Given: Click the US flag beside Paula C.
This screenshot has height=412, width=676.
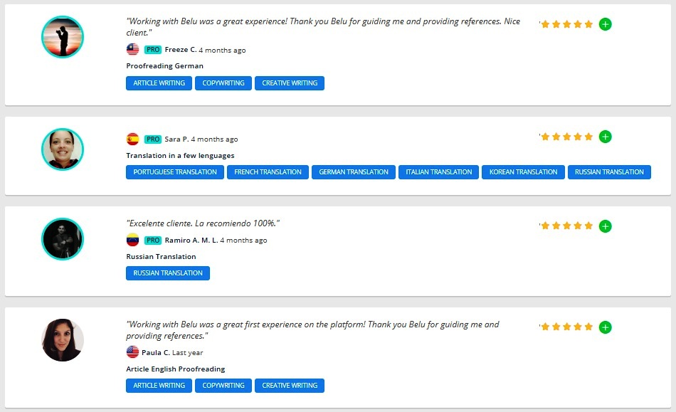Looking at the screenshot, I should click(x=132, y=353).
